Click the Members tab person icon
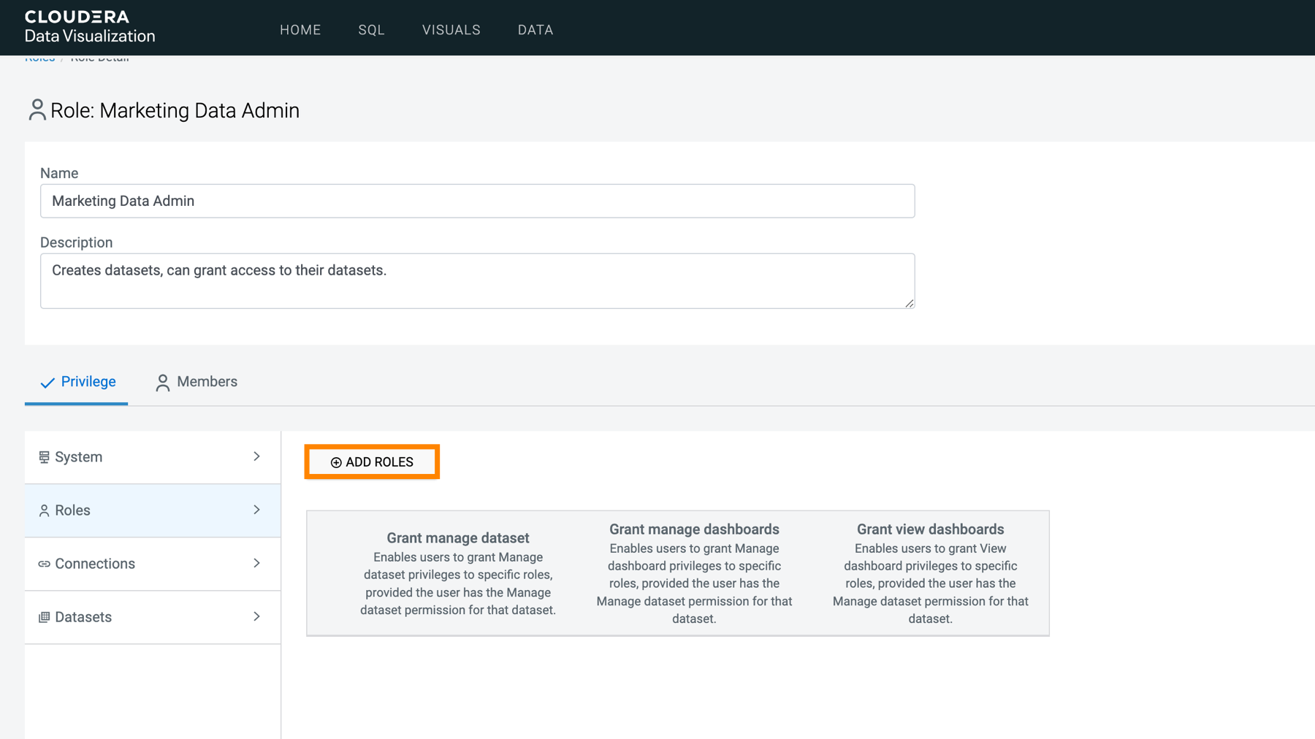Viewport: 1315px width, 739px height. click(x=162, y=383)
